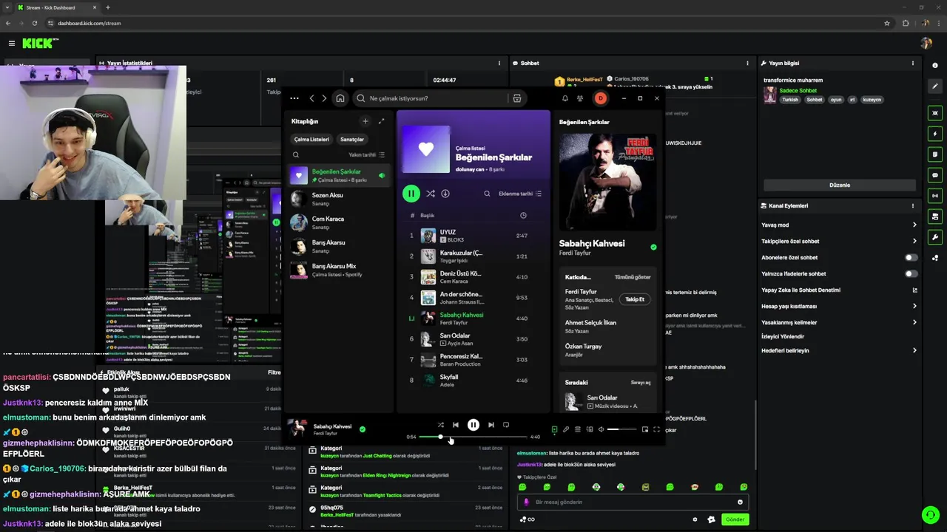Open chat settings gear icon
This screenshot has width=947, height=532.
click(695, 519)
